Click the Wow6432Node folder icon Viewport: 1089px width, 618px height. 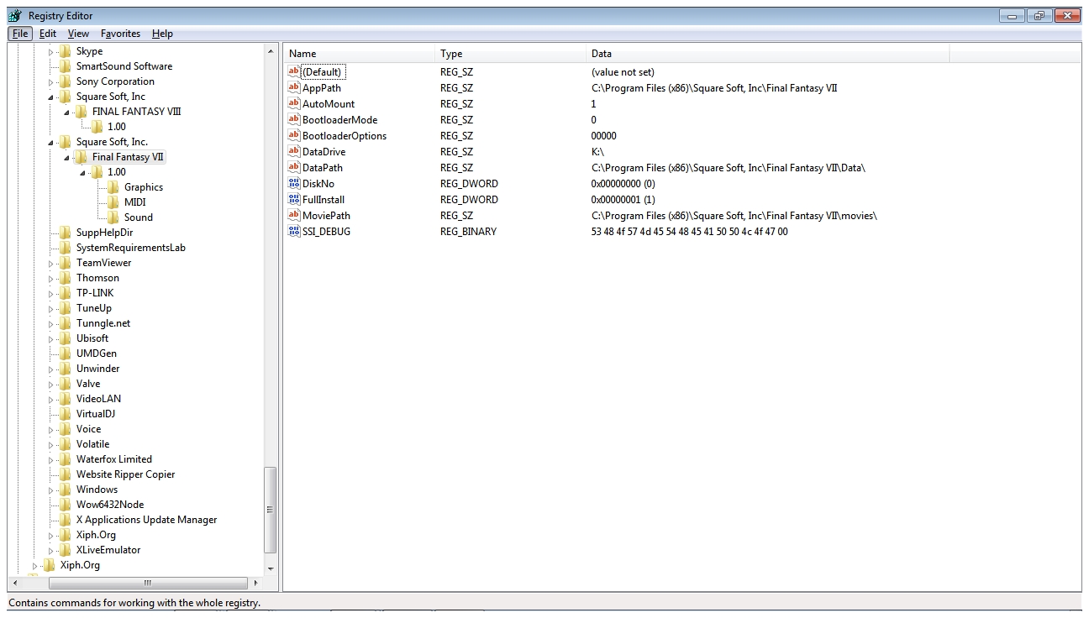tap(66, 505)
